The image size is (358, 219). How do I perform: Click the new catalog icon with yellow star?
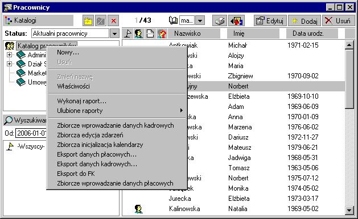tap(88, 21)
